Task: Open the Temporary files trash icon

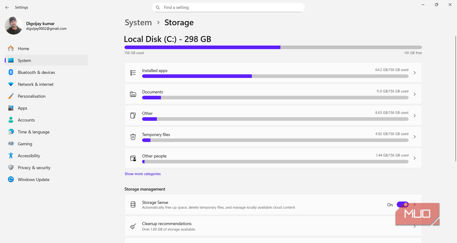Action: 133,137
